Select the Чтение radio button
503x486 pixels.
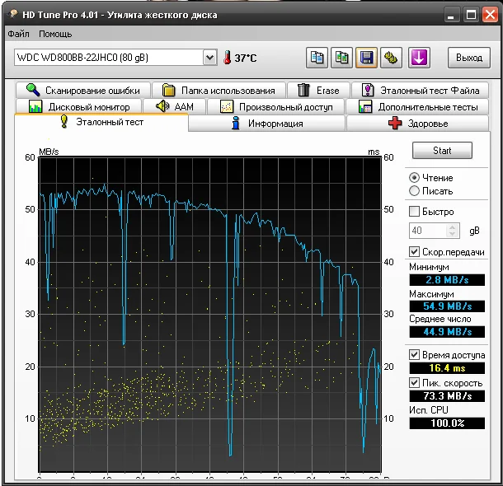[x=415, y=178]
